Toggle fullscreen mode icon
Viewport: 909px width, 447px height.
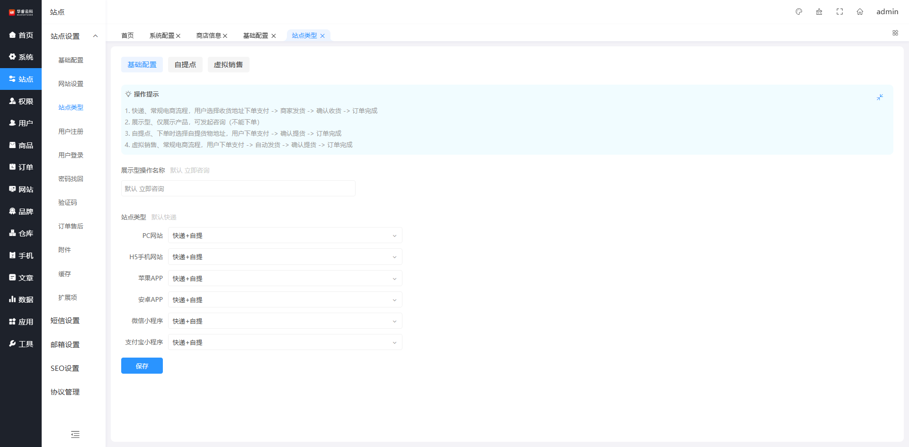839,12
